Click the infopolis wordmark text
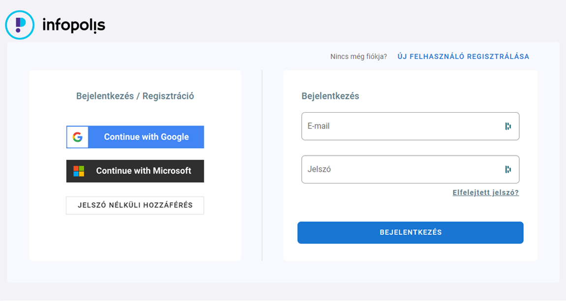The image size is (566, 301). click(x=74, y=25)
